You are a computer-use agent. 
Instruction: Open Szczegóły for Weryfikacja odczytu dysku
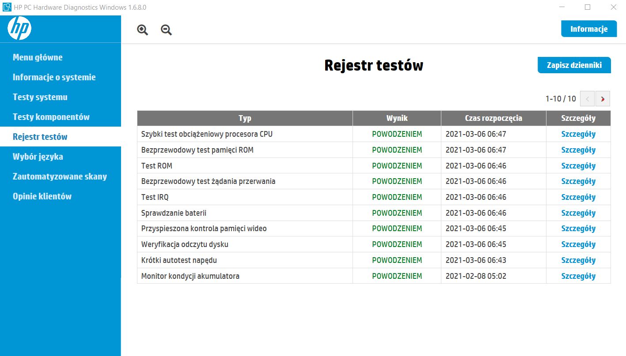coord(578,244)
